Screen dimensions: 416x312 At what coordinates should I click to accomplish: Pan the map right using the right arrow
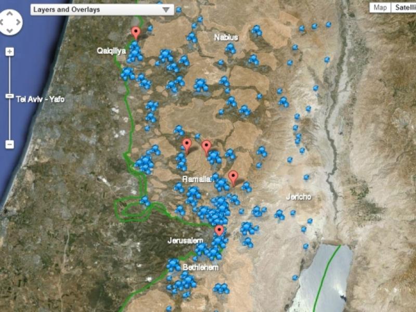(x=18, y=22)
